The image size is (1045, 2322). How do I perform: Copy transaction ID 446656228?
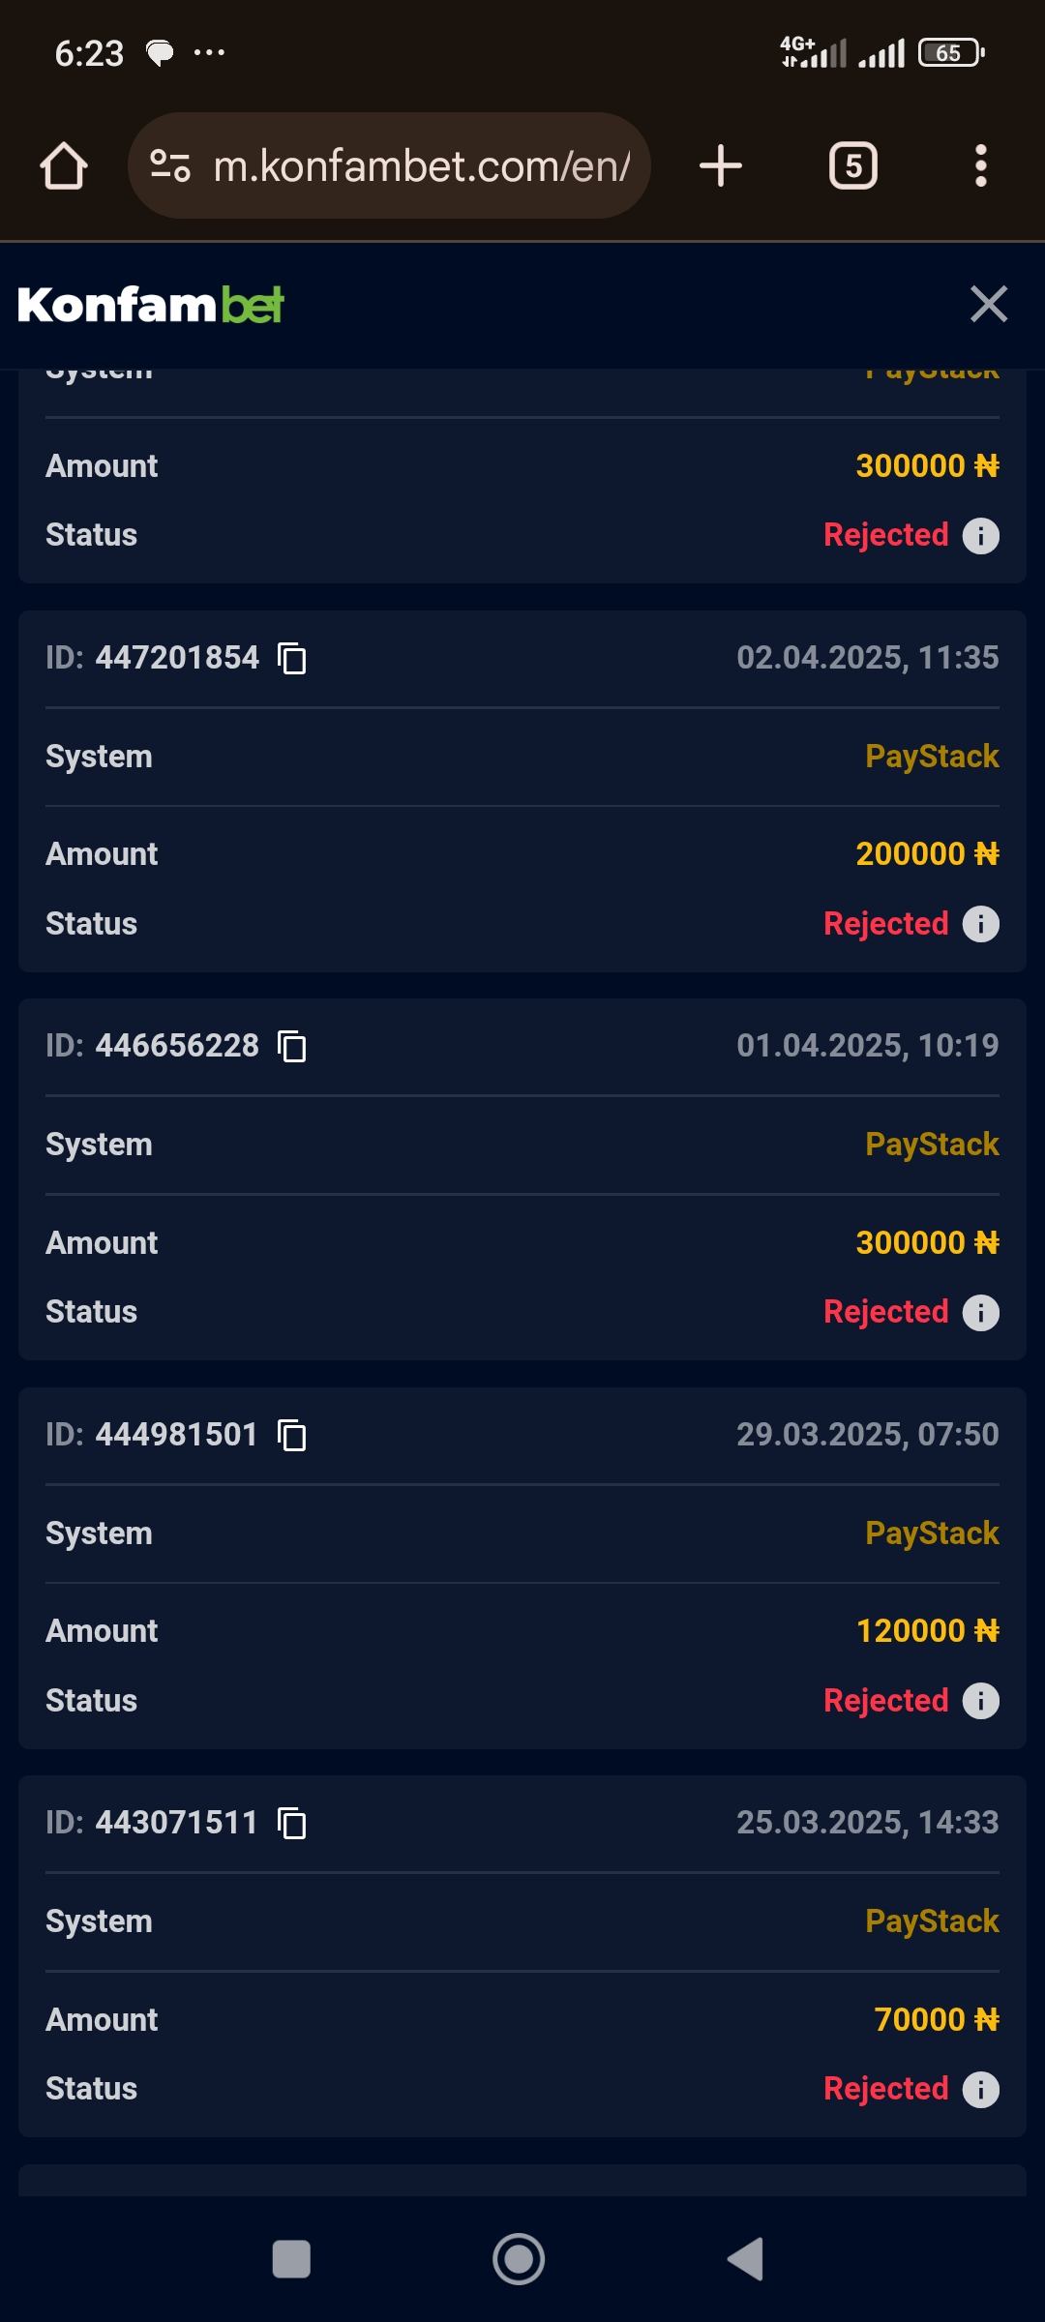tap(292, 1047)
